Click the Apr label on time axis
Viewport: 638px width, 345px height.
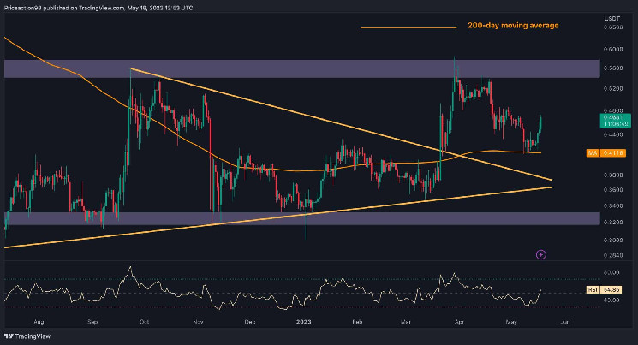(459, 322)
